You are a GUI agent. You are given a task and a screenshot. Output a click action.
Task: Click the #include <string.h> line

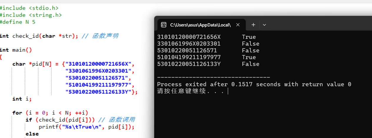[x=31, y=15]
